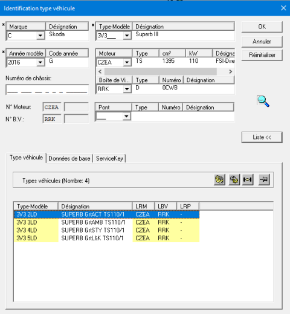Click the CZEA cell in the 3V3 5LD row
Image resolution: width=290 pixels, height=314 pixels.
(143, 238)
